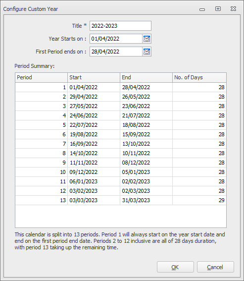Select end date 05/01/2023

(x=146, y=172)
